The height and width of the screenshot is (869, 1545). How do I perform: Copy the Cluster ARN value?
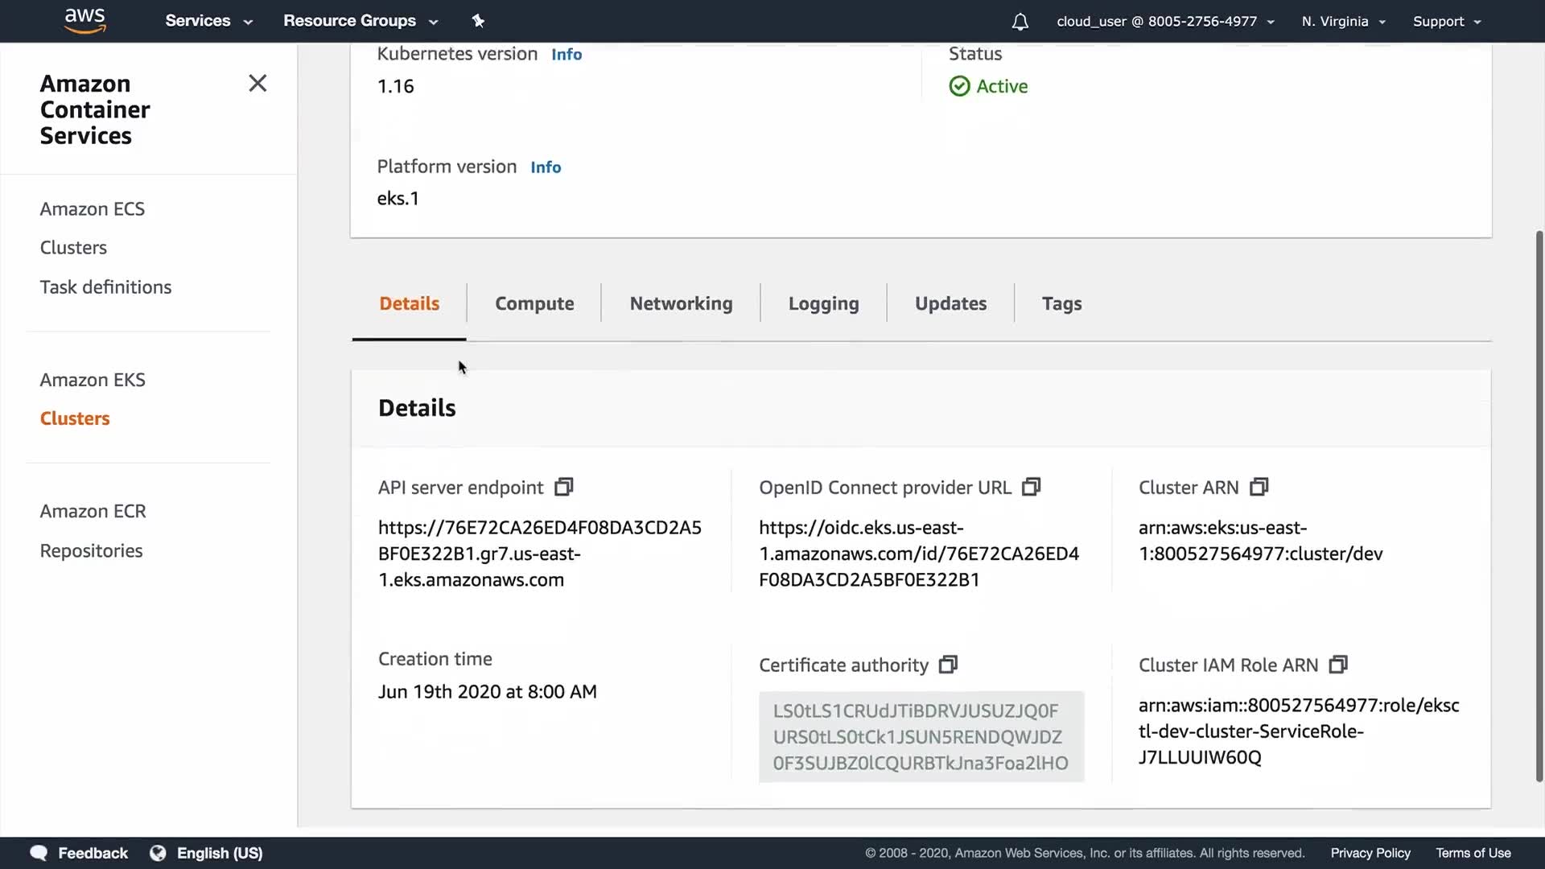coord(1259,487)
